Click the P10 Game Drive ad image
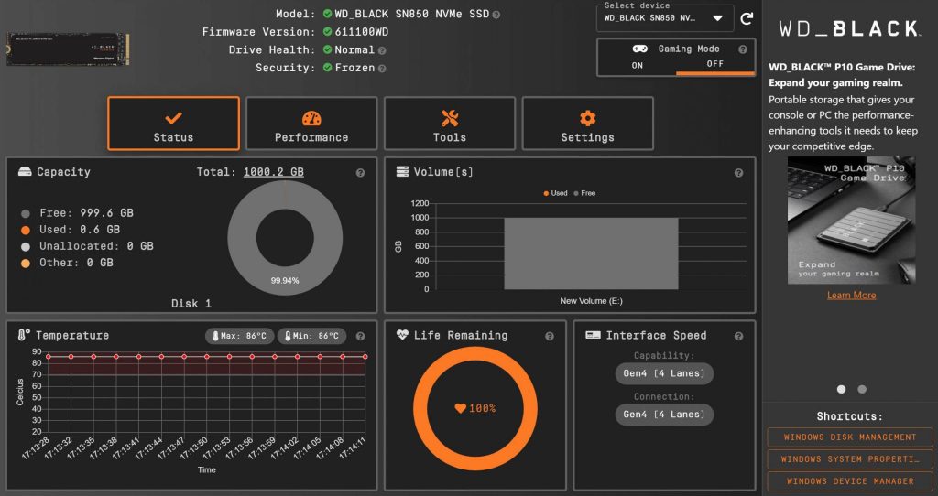 851,220
